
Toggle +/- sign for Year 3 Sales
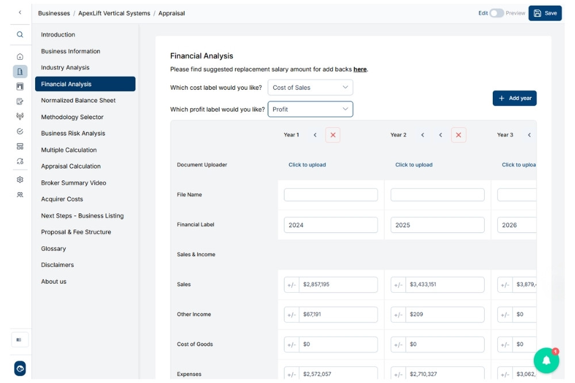505,285
